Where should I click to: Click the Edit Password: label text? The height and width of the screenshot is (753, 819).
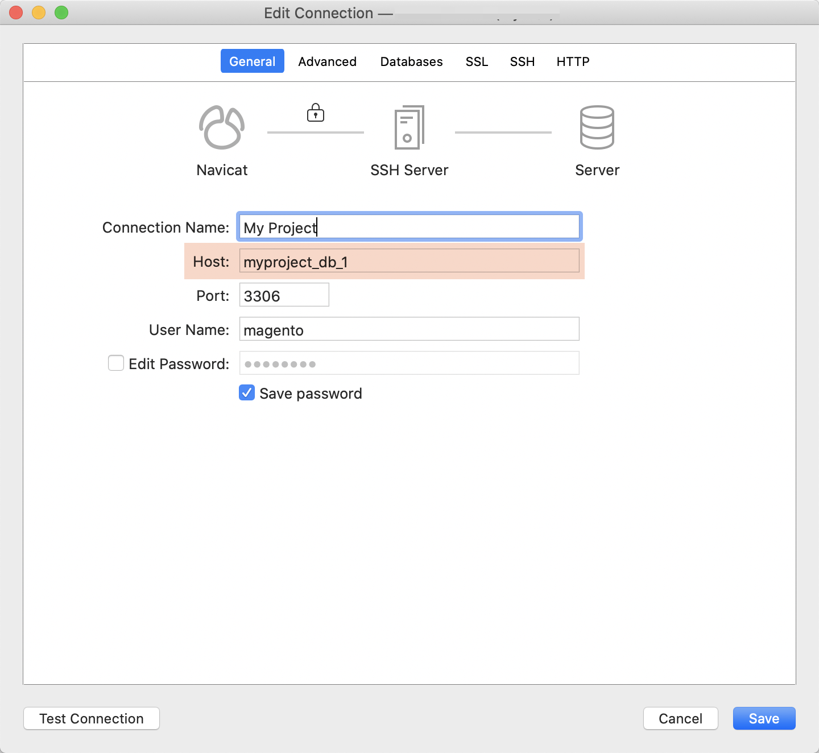click(x=179, y=364)
